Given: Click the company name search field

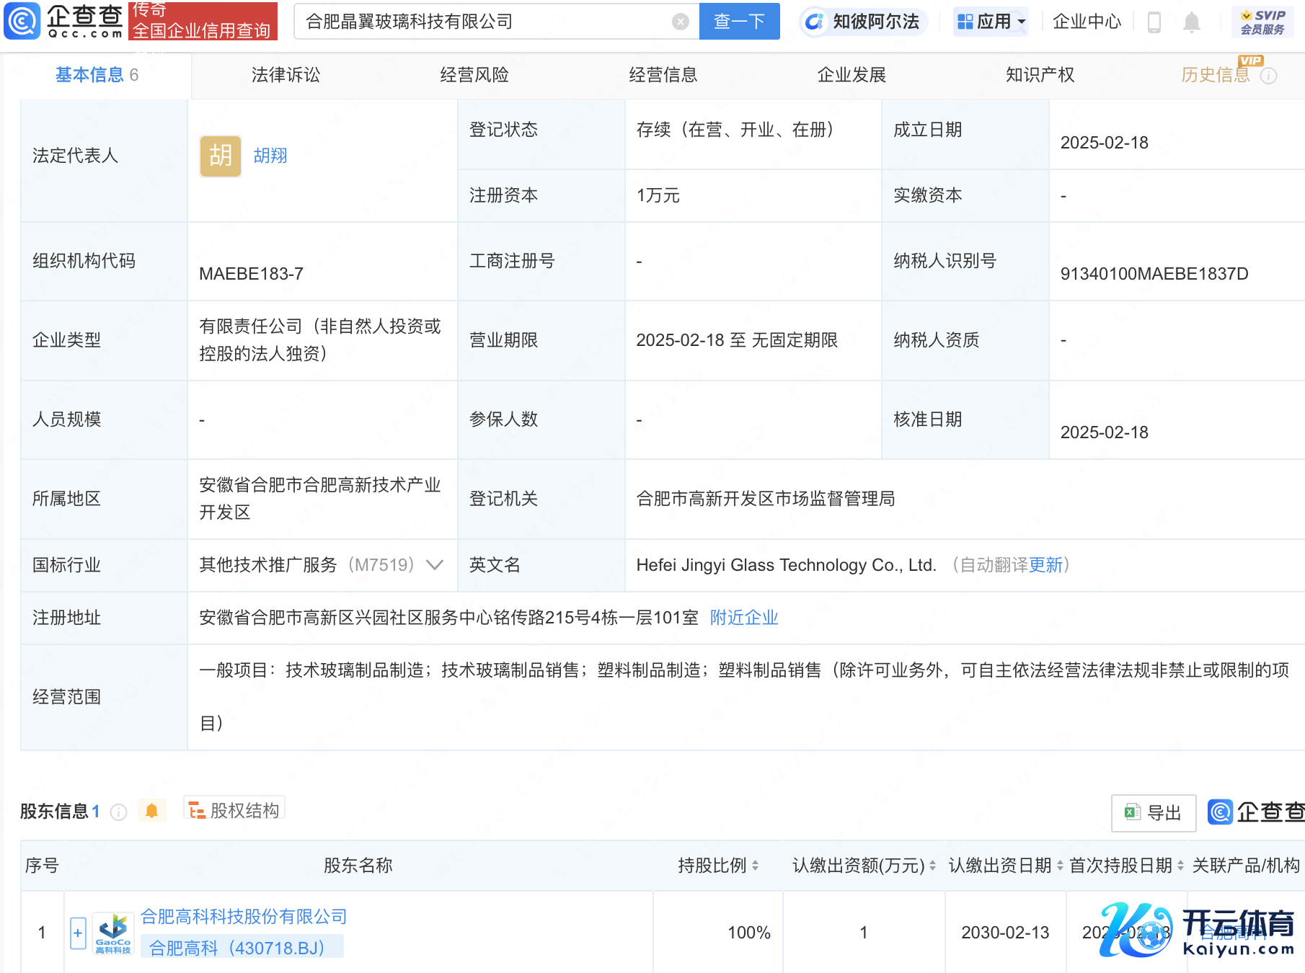Looking at the screenshot, I should [483, 22].
